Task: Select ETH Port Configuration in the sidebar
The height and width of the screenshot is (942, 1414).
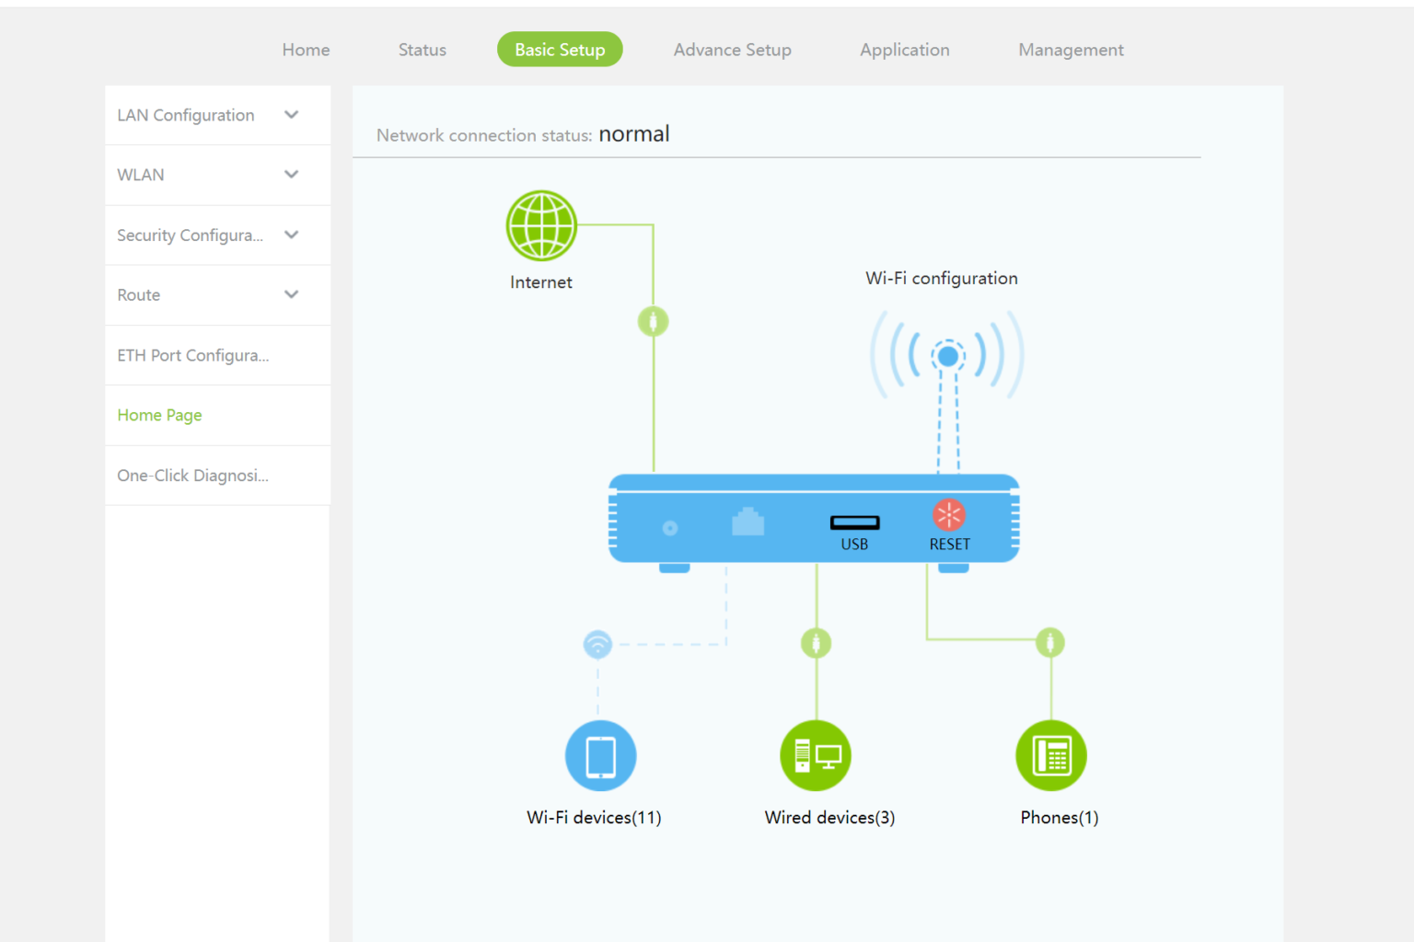Action: (x=192, y=355)
